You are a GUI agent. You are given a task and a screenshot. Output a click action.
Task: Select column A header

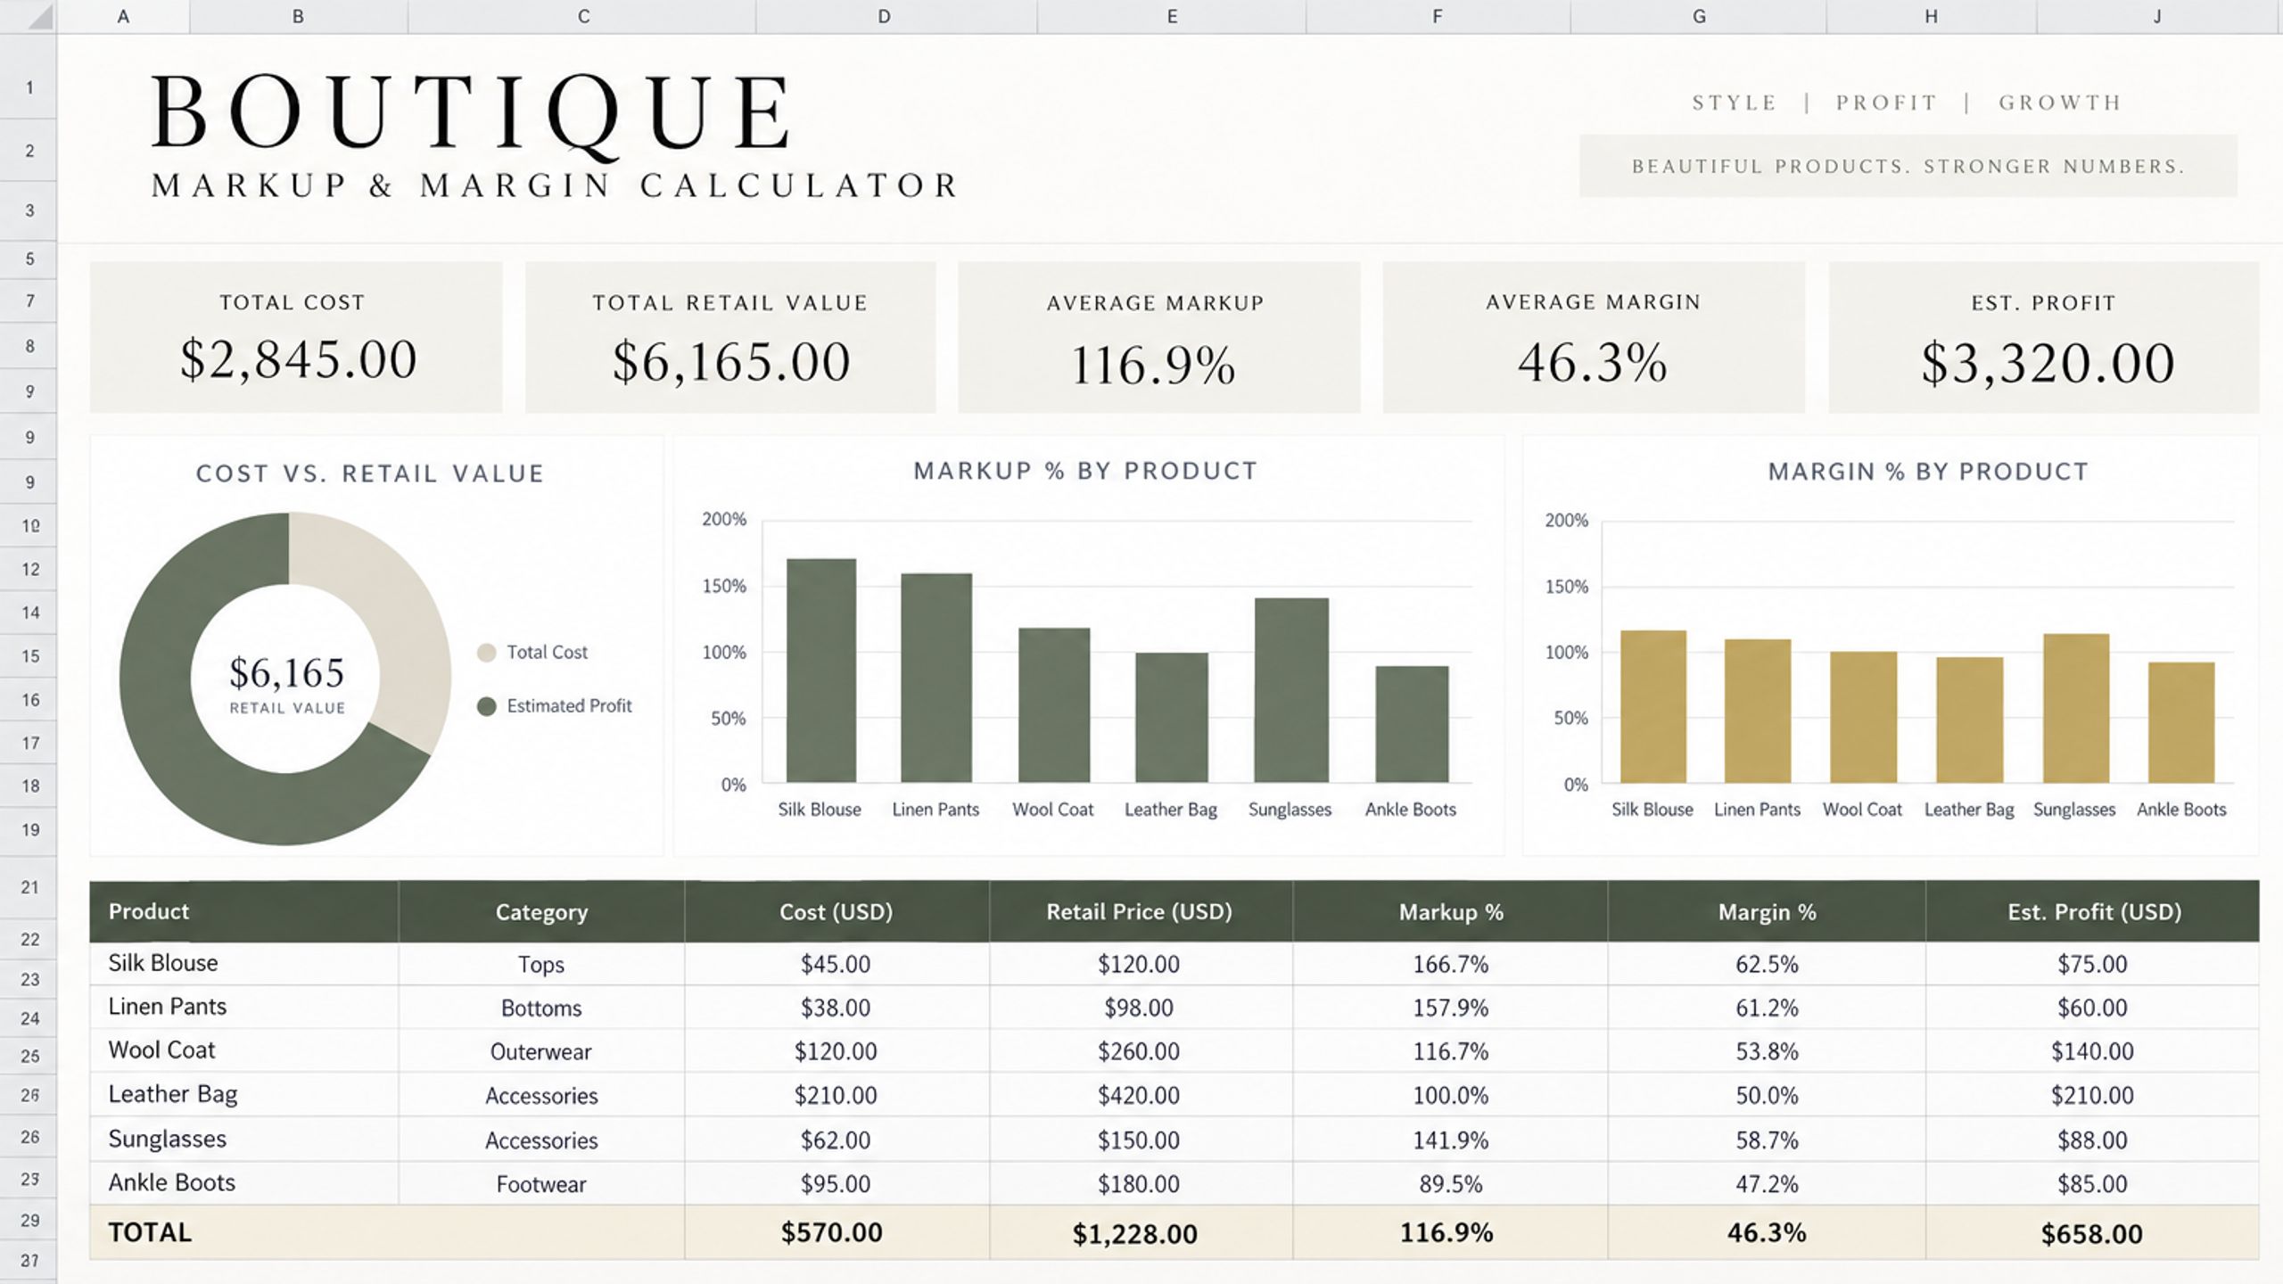click(123, 17)
